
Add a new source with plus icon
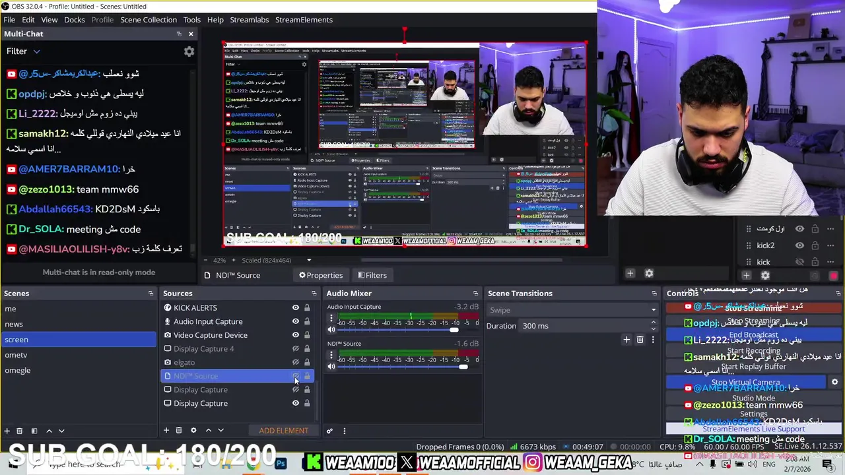pyautogui.click(x=166, y=430)
